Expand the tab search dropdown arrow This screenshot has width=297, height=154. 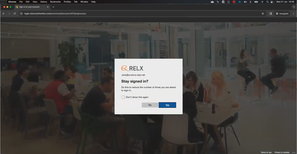294,7
